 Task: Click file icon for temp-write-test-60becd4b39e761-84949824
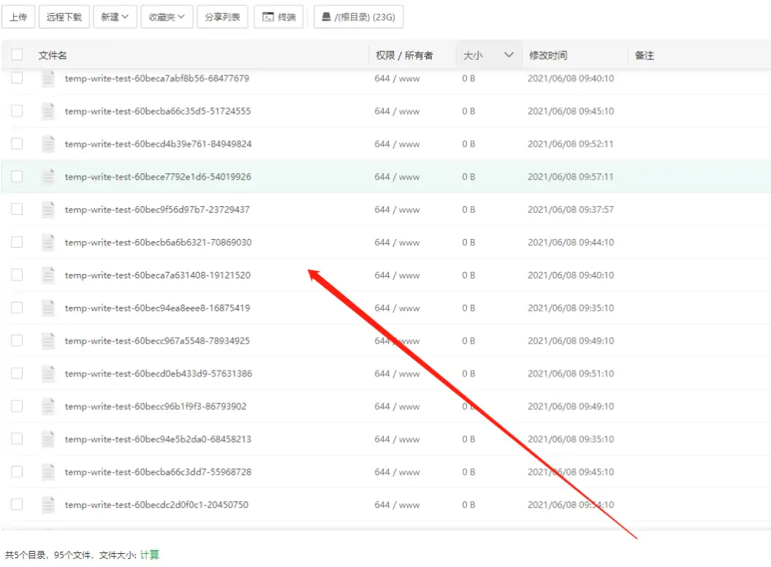pos(48,144)
